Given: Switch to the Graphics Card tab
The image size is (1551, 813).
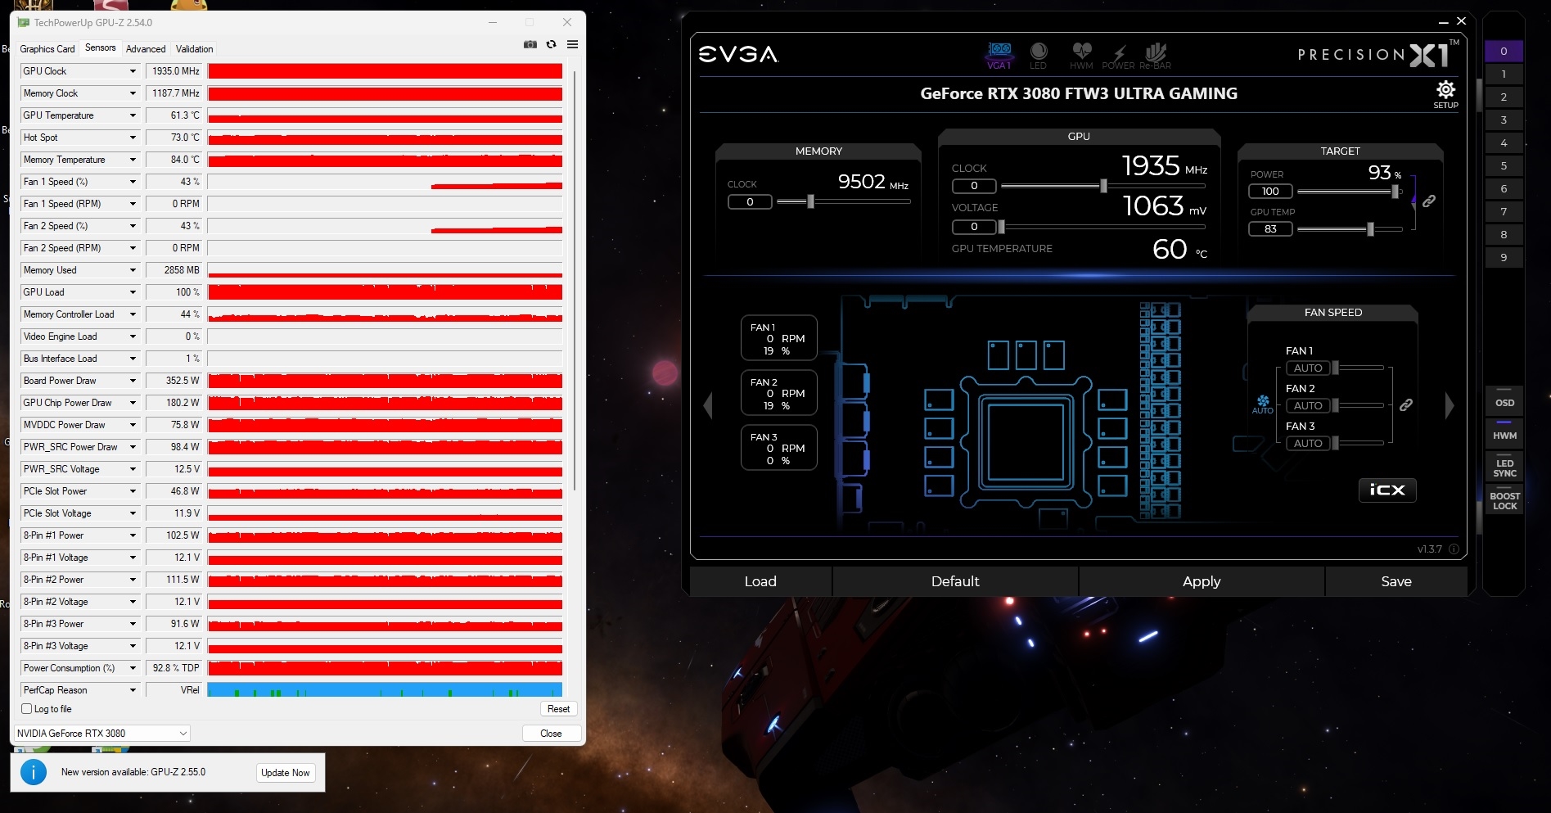Looking at the screenshot, I should (47, 49).
